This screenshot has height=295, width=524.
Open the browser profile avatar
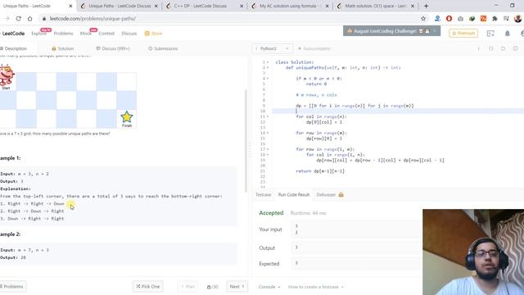[518, 19]
